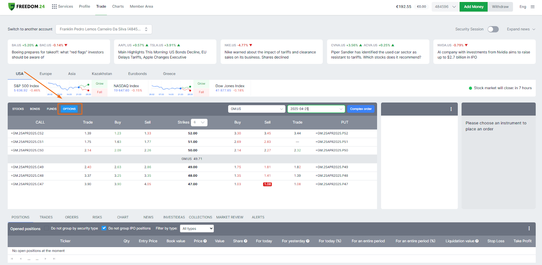Image resolution: width=542 pixels, height=265 pixels.
Task: Select the OPTIONS tab
Action: click(69, 109)
